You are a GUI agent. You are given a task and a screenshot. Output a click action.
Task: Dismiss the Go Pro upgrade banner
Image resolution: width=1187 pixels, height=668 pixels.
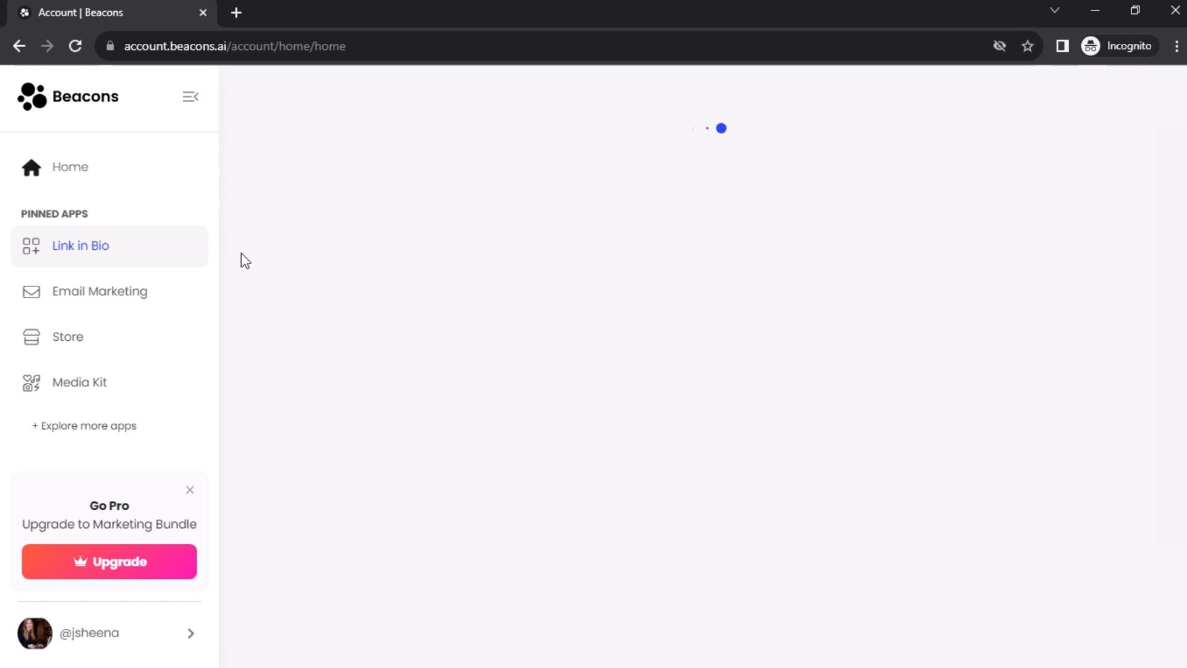pyautogui.click(x=190, y=489)
